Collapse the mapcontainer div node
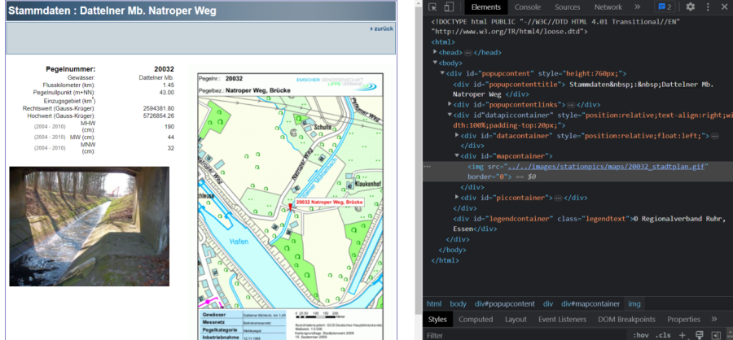The image size is (733, 340). point(457,155)
